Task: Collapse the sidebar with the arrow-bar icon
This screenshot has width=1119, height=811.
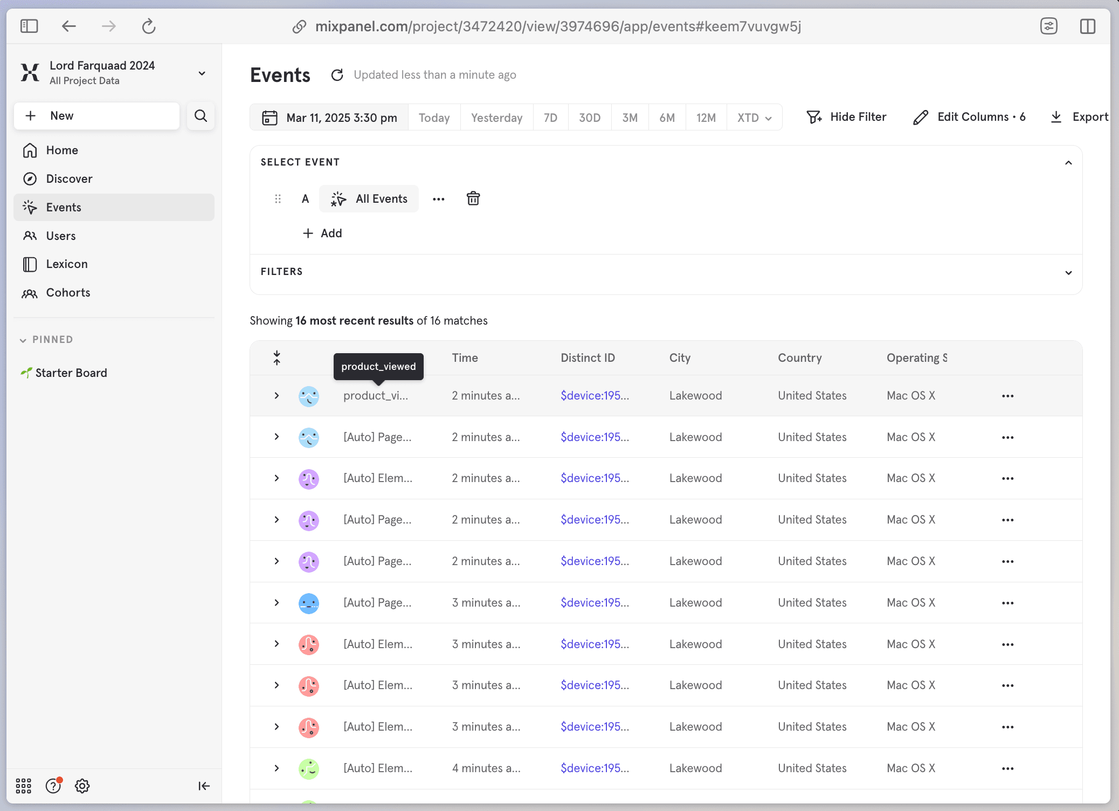Action: 203,786
